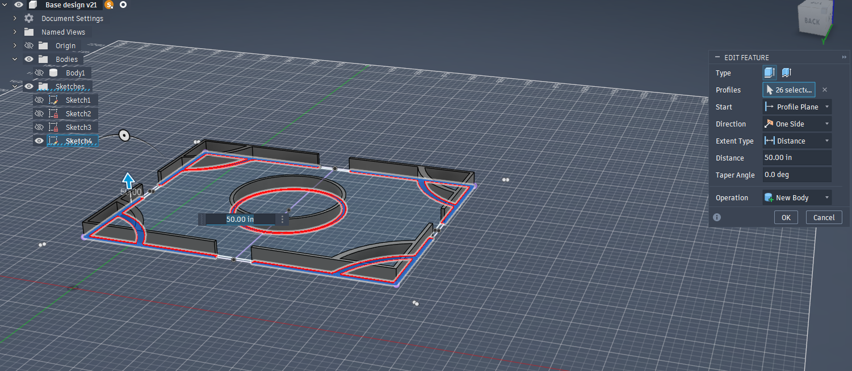Viewport: 852px width, 371px height.
Task: Open the in-canvas distance field options menu
Action: tap(283, 219)
